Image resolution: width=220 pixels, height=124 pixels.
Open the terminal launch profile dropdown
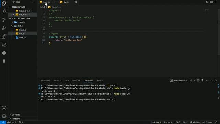point(194,80)
